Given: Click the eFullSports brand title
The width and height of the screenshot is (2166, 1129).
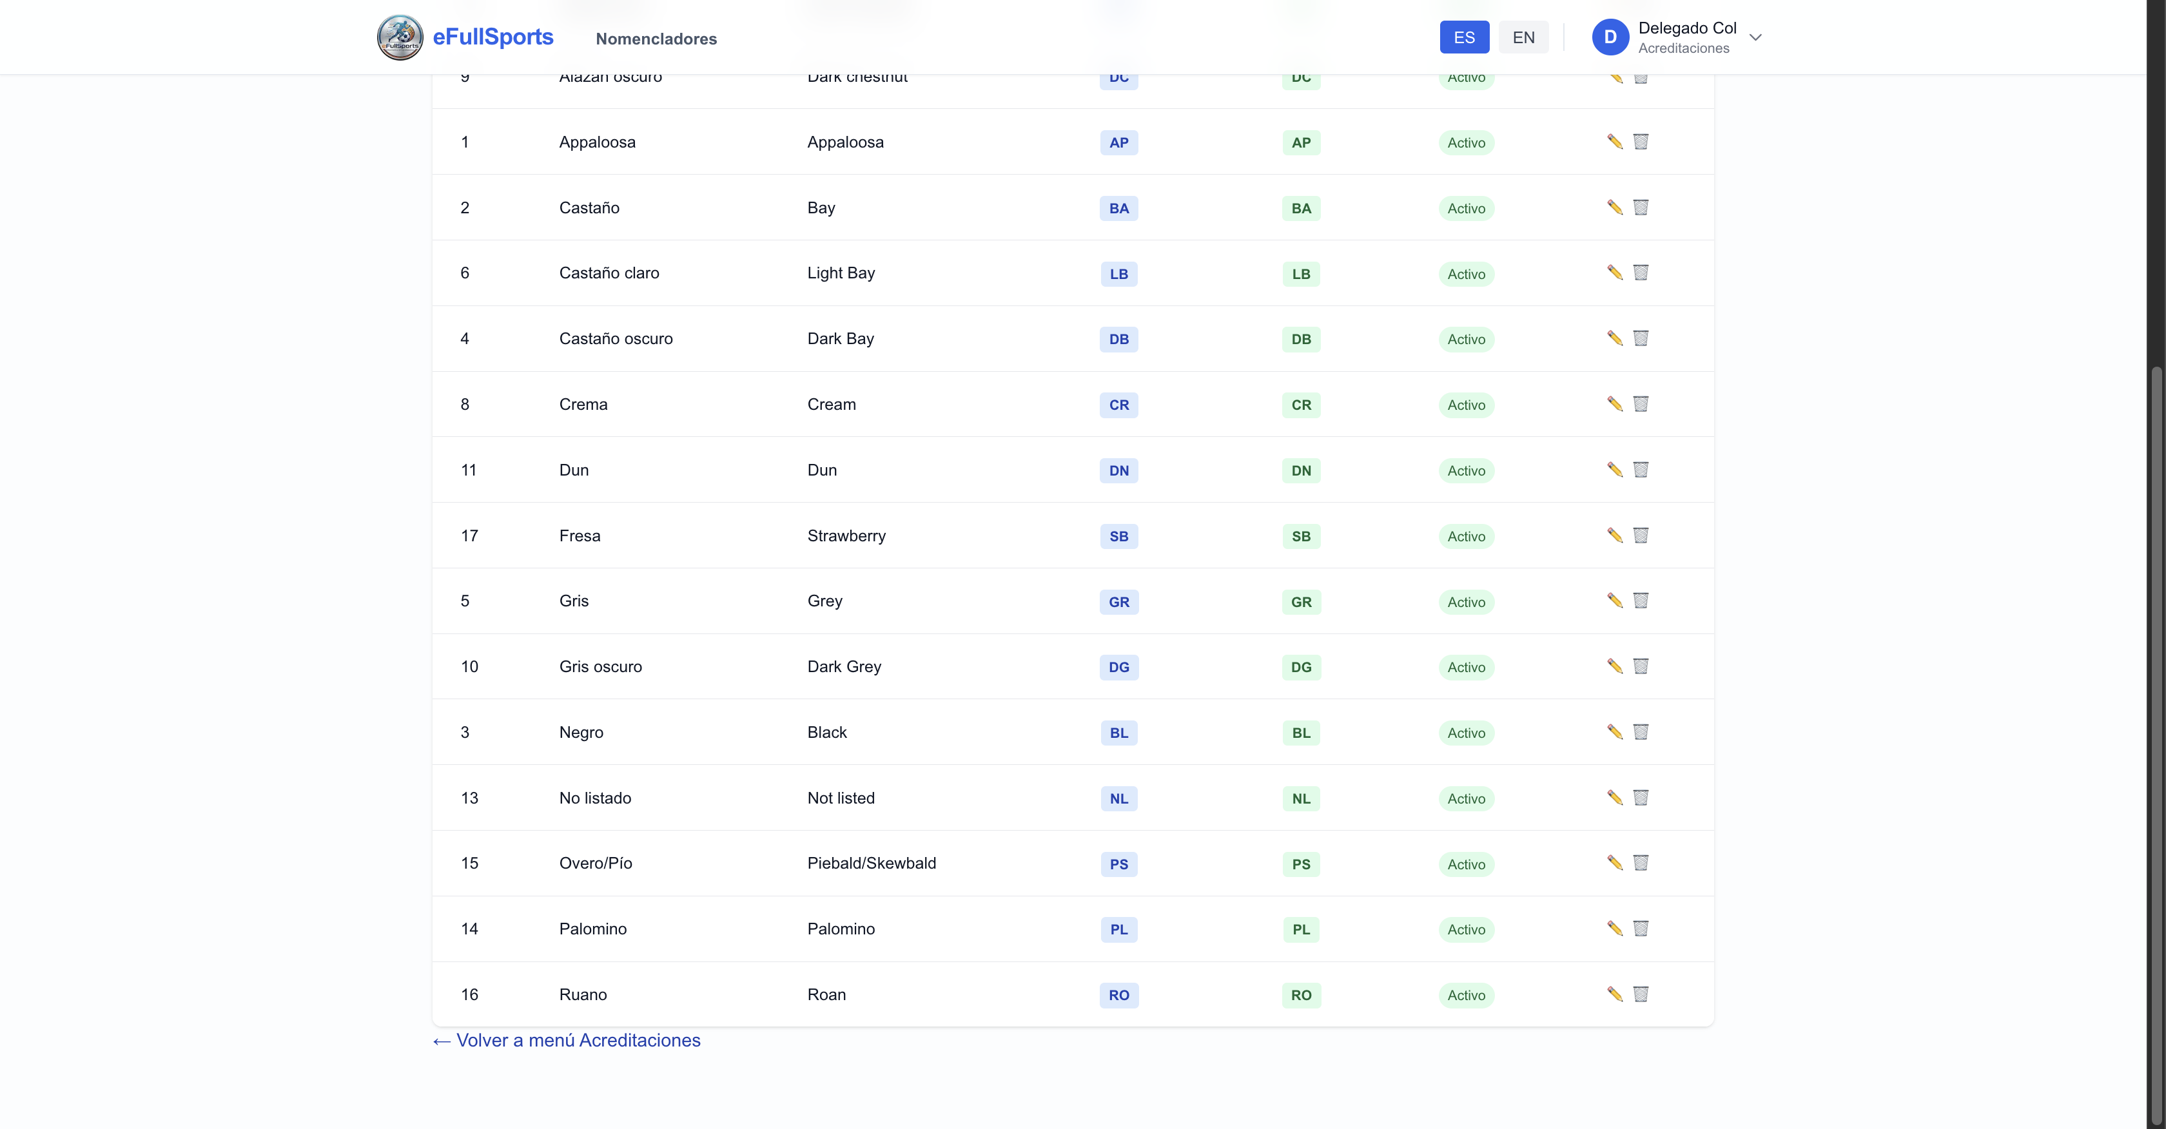Looking at the screenshot, I should (493, 37).
